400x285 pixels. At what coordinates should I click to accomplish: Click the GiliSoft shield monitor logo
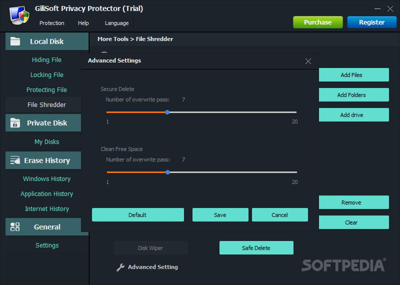[19, 15]
